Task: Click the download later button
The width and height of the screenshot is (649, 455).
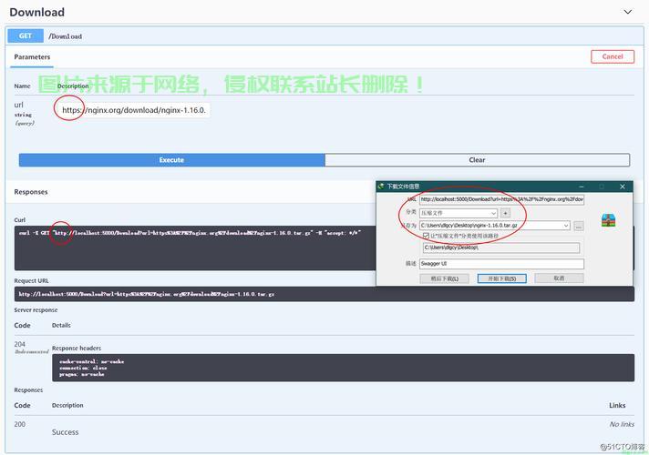Action: (445, 278)
